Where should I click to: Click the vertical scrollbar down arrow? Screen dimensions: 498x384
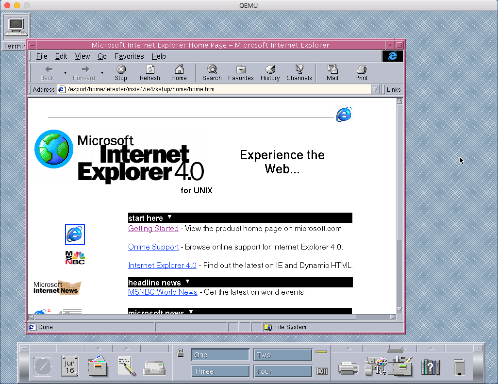(399, 309)
